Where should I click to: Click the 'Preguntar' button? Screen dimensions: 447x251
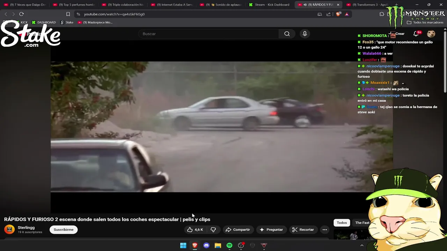coord(271,230)
